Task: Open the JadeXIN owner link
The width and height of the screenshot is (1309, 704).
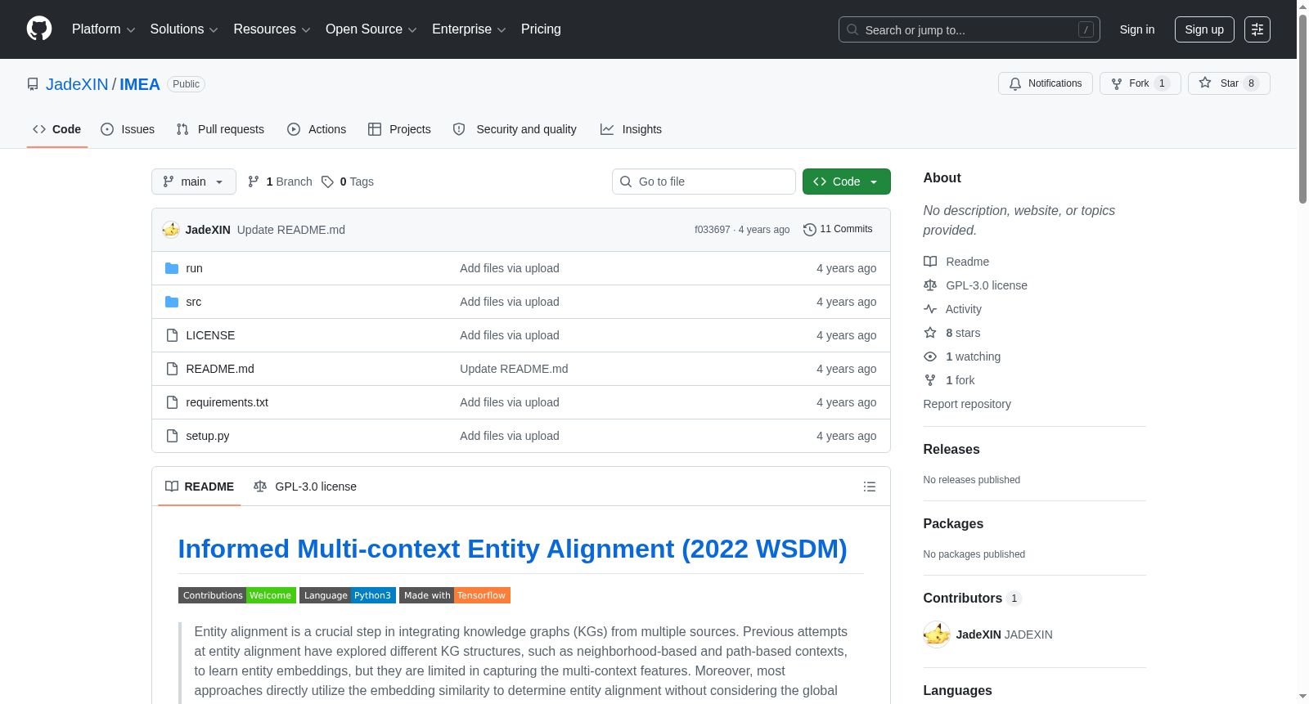Action: (x=77, y=84)
